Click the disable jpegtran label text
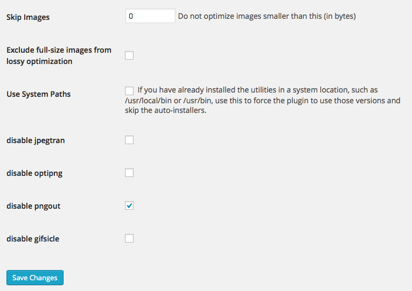This screenshot has width=412, height=291. (x=36, y=140)
